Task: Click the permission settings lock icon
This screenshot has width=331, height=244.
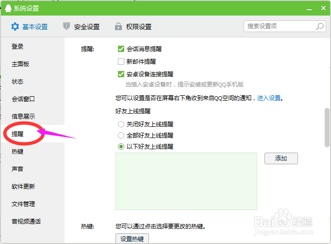Action: click(x=118, y=26)
